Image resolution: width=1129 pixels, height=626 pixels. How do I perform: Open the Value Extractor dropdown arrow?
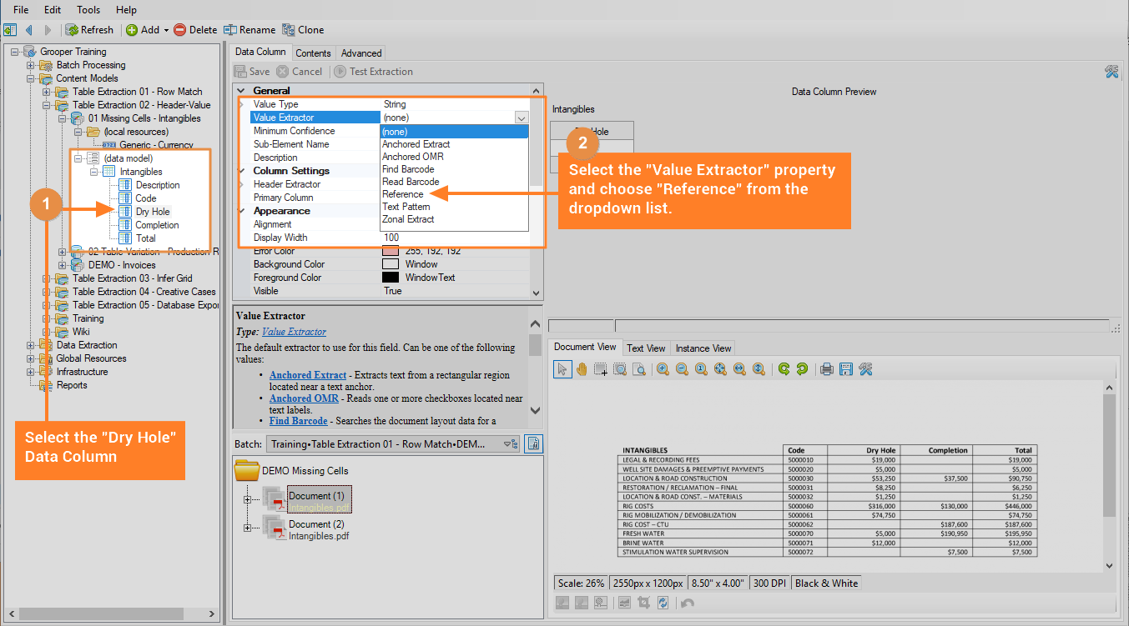(x=522, y=118)
